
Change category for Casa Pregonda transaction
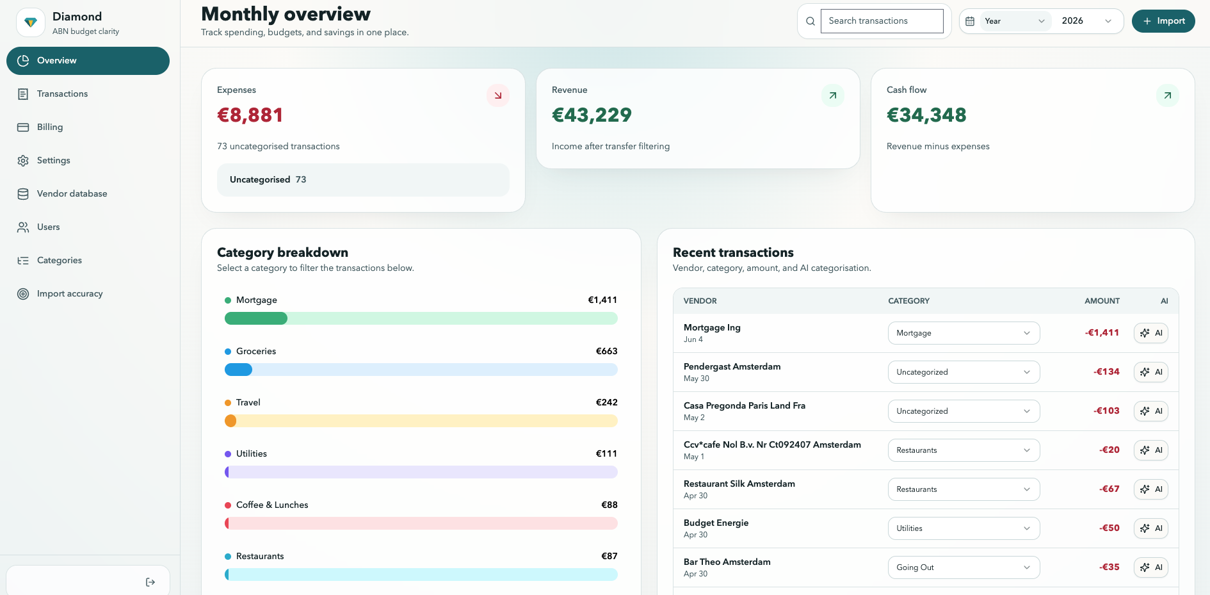[964, 411]
